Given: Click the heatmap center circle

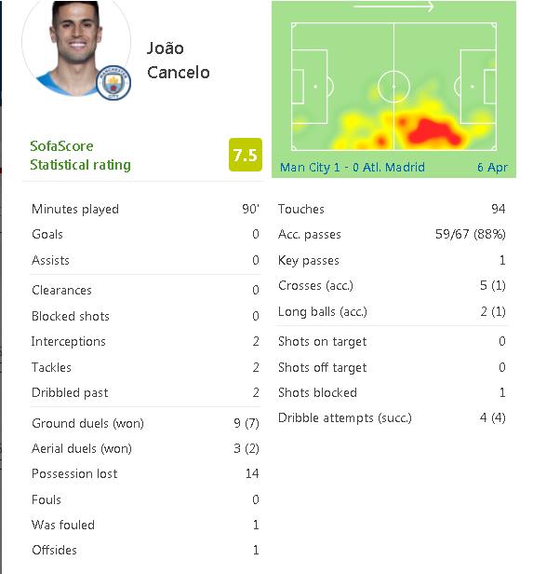Looking at the screenshot, I should tap(393, 87).
